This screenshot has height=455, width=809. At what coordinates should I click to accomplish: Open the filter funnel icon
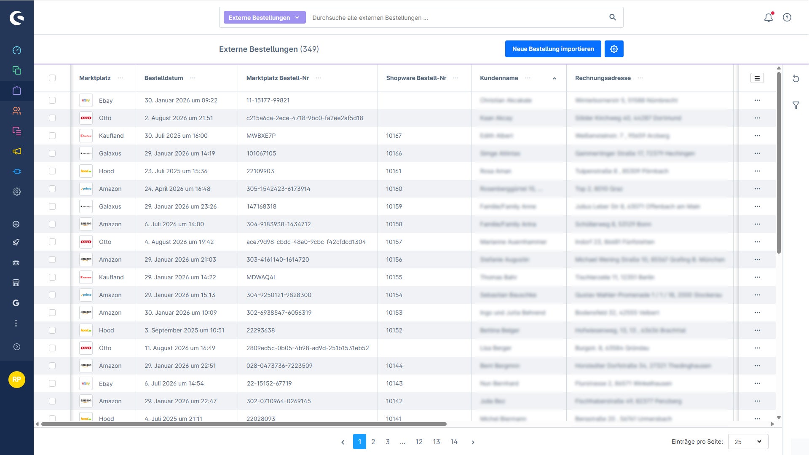pyautogui.click(x=796, y=105)
